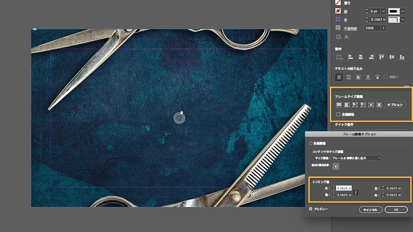Select jump to next column wrap
This screenshot has height=232, width=413.
(378, 77)
